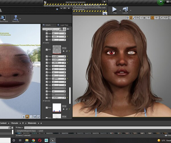
Task: Click the Platform Stats toolbar icon
Action: [x=3, y=19]
